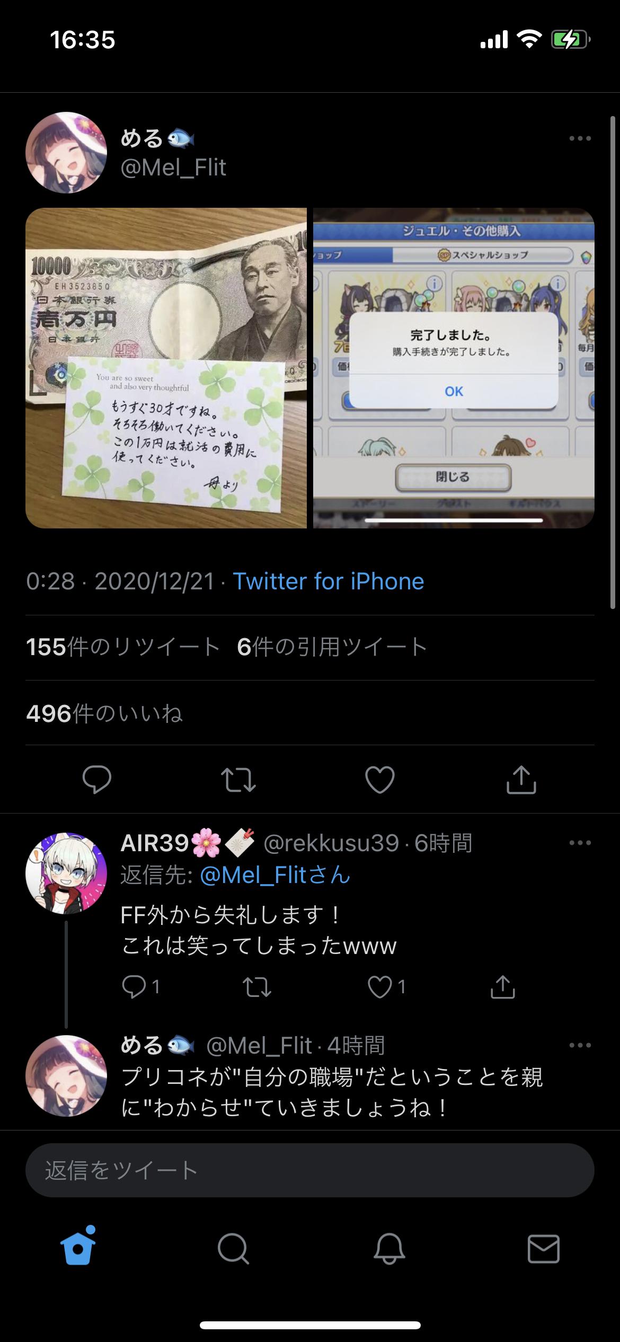This screenshot has height=1342, width=620.
Task: Open Notifications bell tab
Action: pos(389,1249)
